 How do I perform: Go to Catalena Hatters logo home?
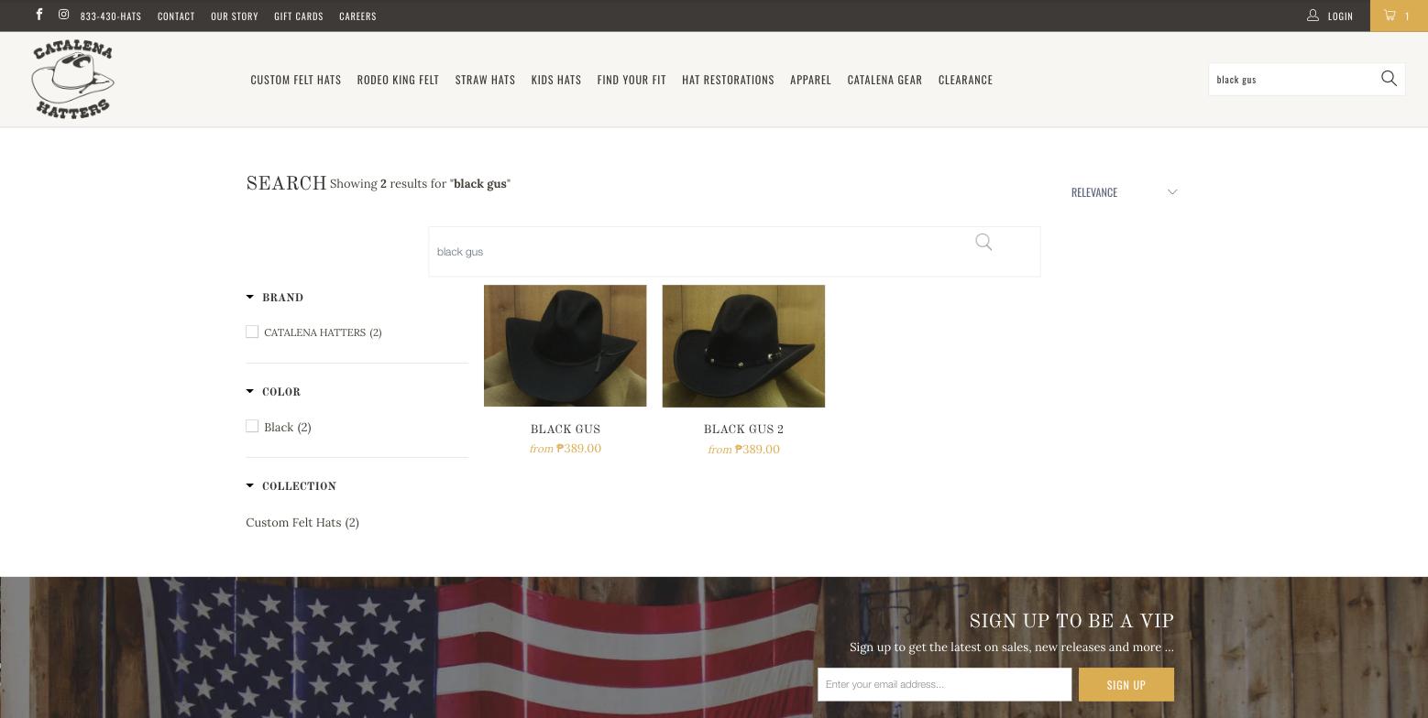pos(72,80)
